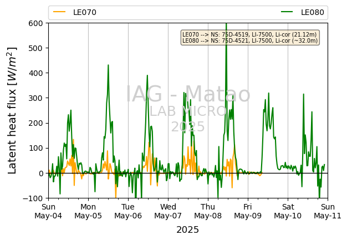The image size is (347, 240).
Task: Click the Latent heat flux axis title
Action: (12, 110)
